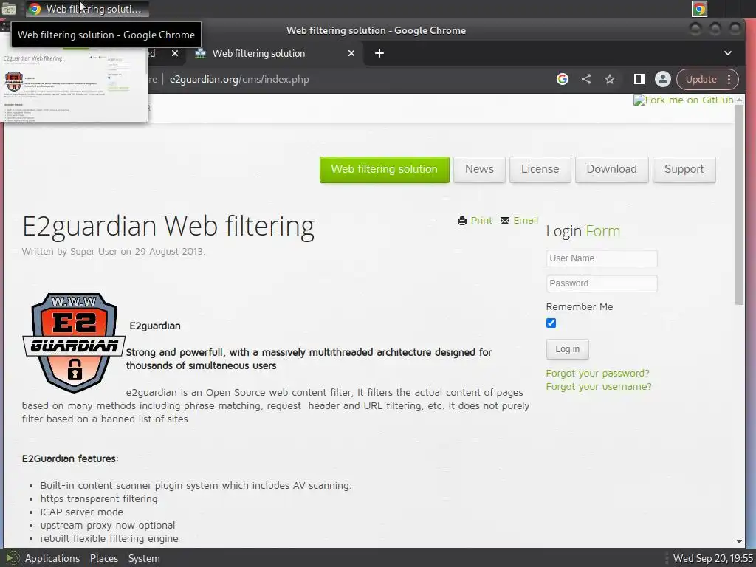Image resolution: width=756 pixels, height=567 pixels.
Task: Open a new tab with the plus button
Action: tap(379, 53)
